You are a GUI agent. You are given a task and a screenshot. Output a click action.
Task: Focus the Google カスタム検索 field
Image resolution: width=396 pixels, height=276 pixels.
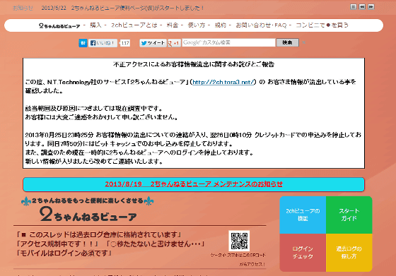[x=228, y=42]
